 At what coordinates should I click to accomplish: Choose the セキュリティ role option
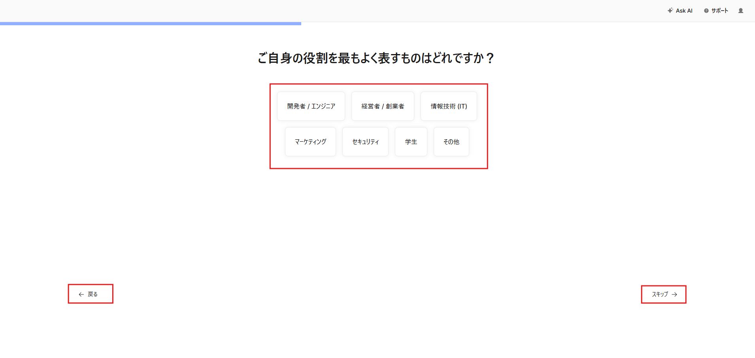pos(365,142)
